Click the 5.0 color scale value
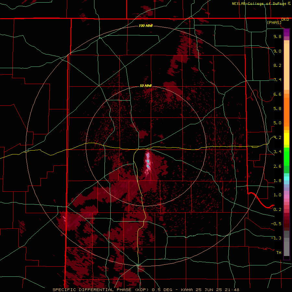Viewport: 292px width, 292px height. click(x=277, y=123)
